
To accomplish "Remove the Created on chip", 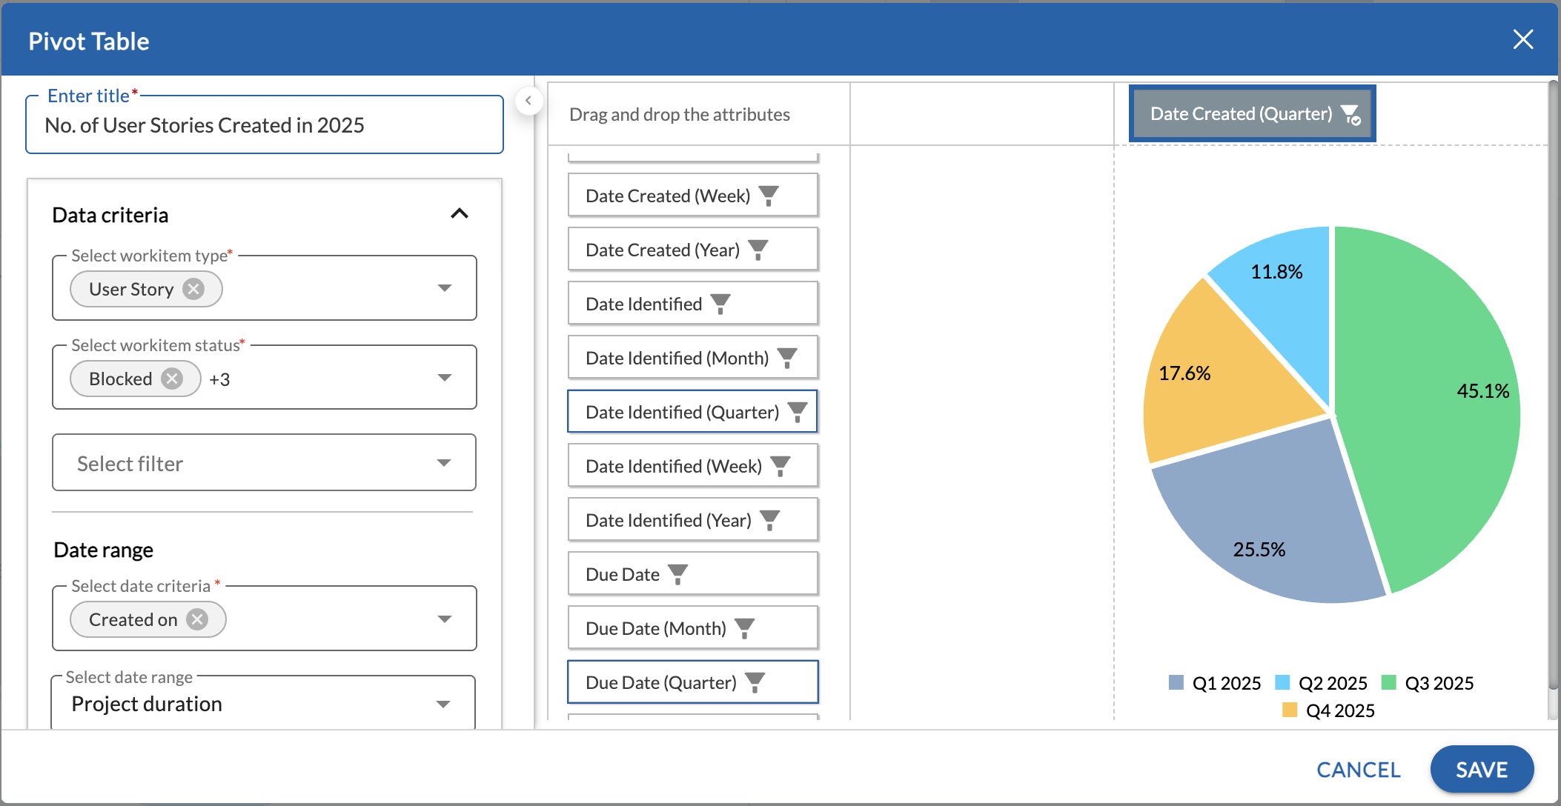I will pos(197,619).
